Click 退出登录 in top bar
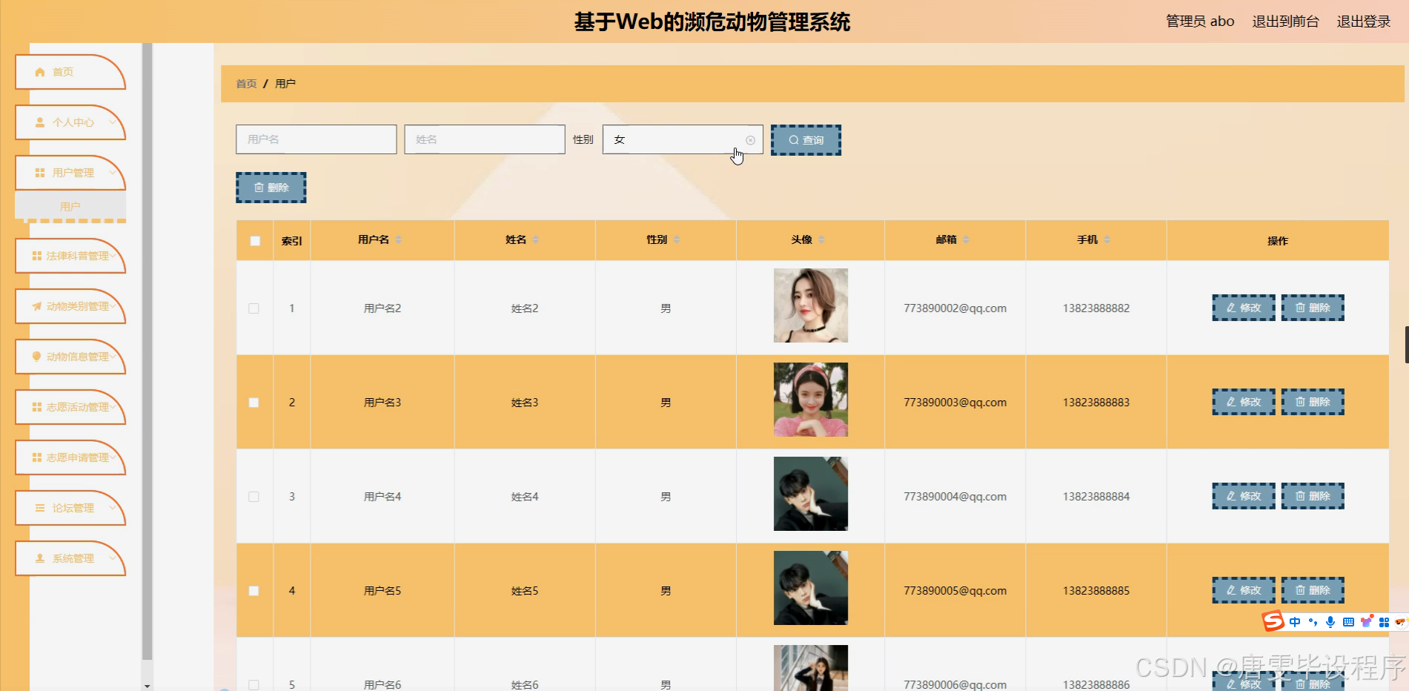Viewport: 1409px width, 691px height. pyautogui.click(x=1364, y=22)
